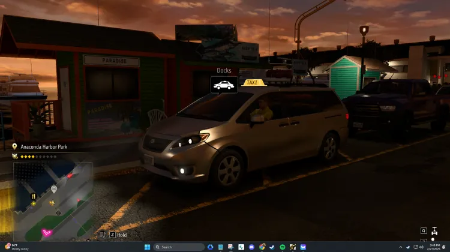Click the location pin icon beside Anaconda Harbor Park
Image resolution: width=450 pixels, height=252 pixels.
(14, 146)
